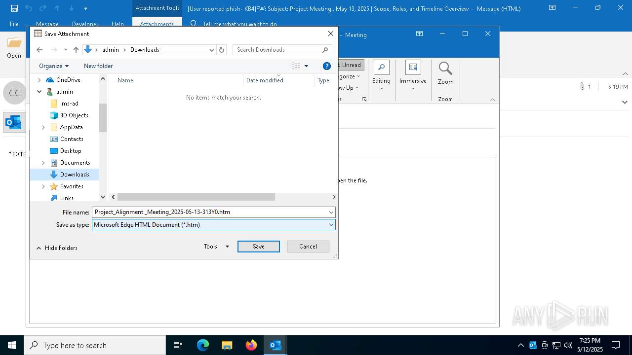Expand the OneDrive tree node
The width and height of the screenshot is (632, 355).
(39, 80)
